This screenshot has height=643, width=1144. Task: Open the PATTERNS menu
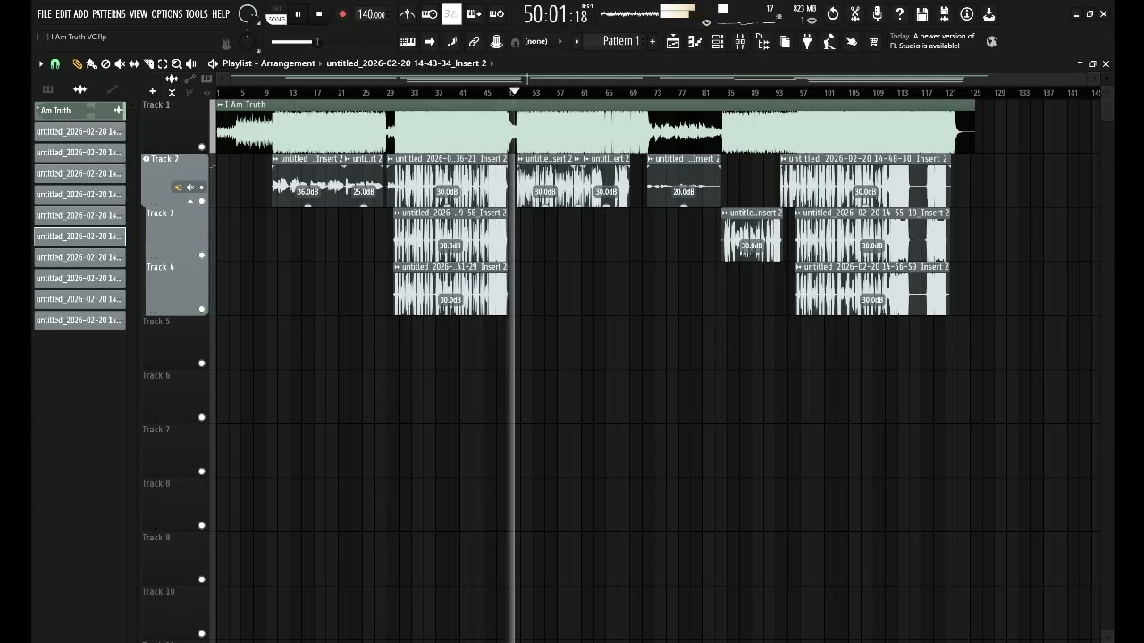(108, 14)
